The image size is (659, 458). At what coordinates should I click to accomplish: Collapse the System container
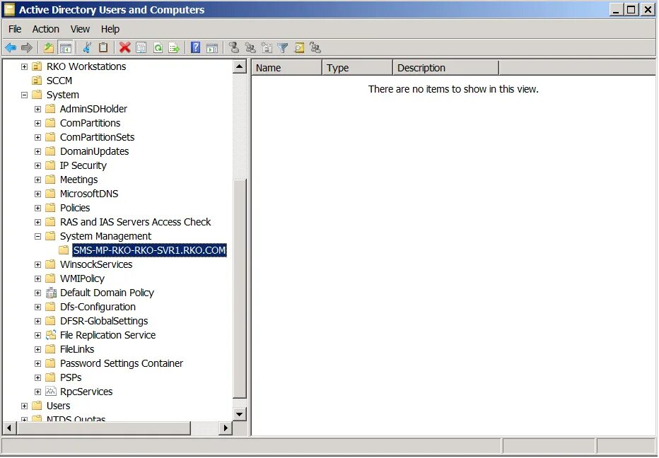pyautogui.click(x=24, y=95)
